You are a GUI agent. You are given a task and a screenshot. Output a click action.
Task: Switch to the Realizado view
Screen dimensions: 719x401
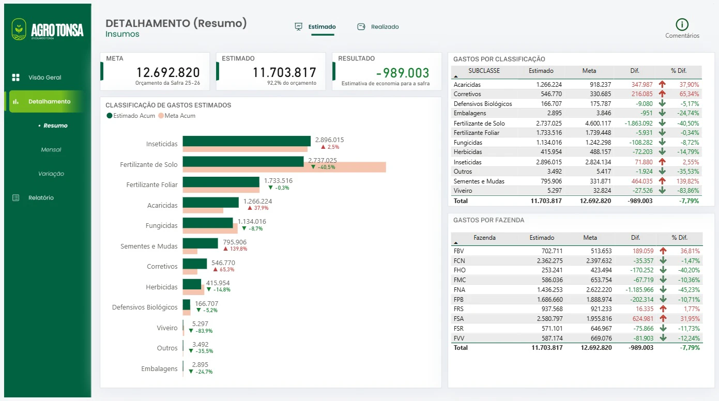tap(385, 27)
